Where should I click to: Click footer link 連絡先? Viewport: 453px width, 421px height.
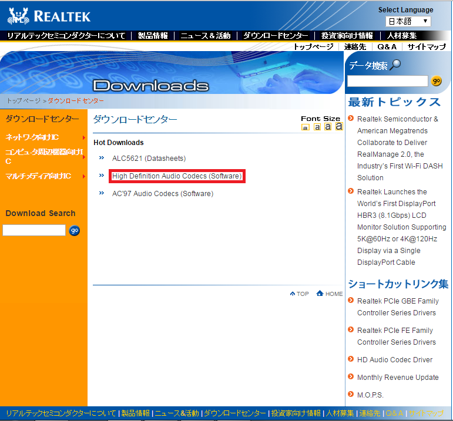click(x=370, y=413)
